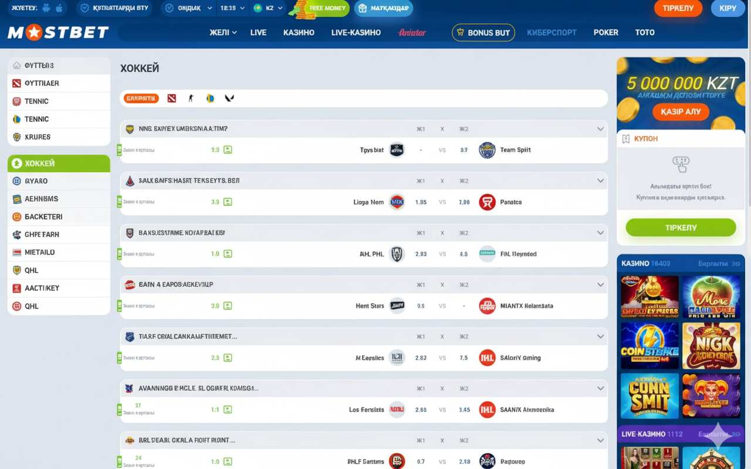Select GYARO in the sports sidebar
The image size is (751, 469).
tap(59, 181)
